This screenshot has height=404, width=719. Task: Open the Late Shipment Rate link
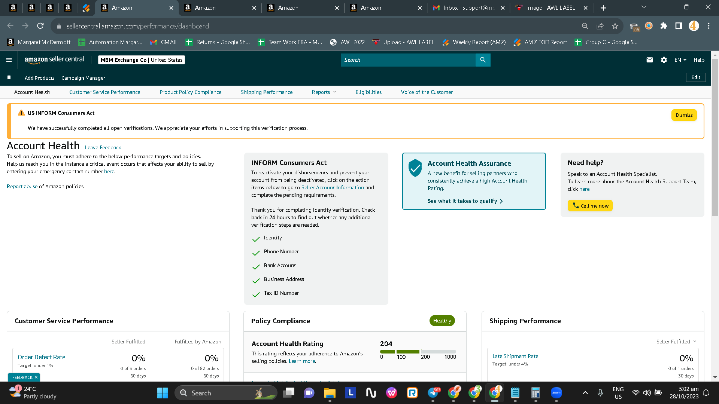pos(515,356)
